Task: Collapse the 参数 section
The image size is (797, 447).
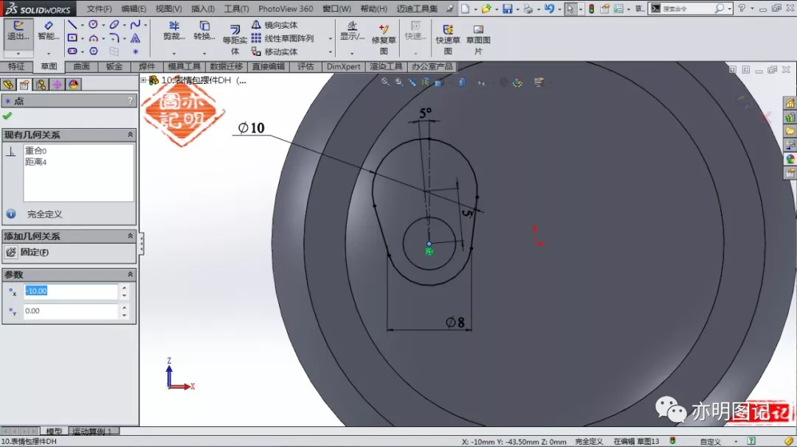Action: tap(130, 274)
